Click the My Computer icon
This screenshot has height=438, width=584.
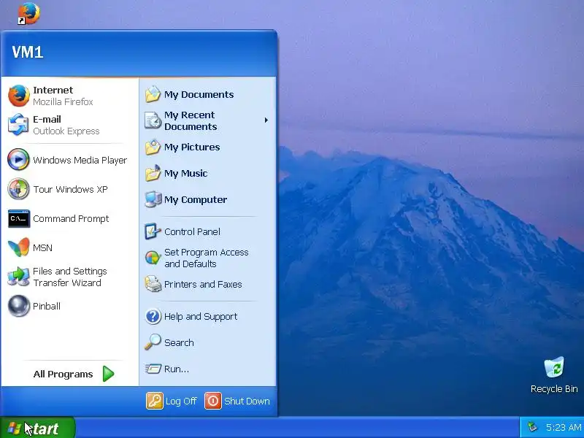click(153, 199)
